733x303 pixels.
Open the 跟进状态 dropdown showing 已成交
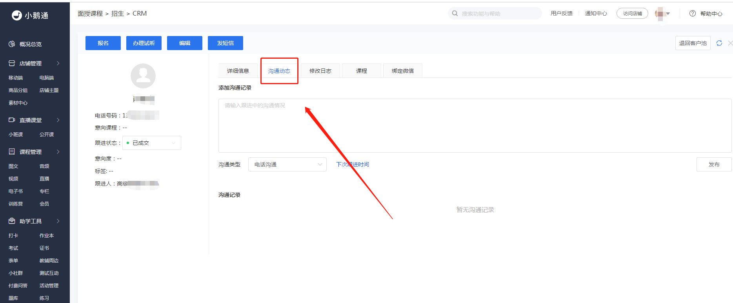(x=152, y=143)
